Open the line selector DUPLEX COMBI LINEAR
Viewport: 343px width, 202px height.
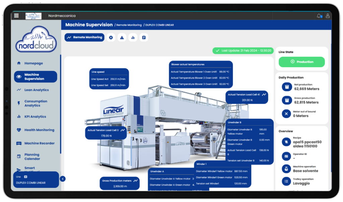pyautogui.click(x=36, y=180)
